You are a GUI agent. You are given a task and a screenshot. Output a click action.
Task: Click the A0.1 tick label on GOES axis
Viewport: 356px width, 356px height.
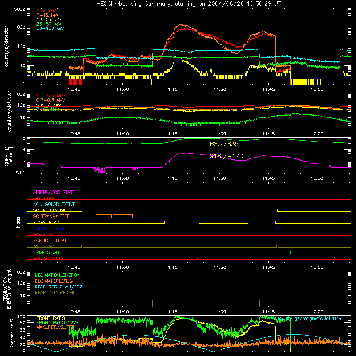[x=20, y=172]
